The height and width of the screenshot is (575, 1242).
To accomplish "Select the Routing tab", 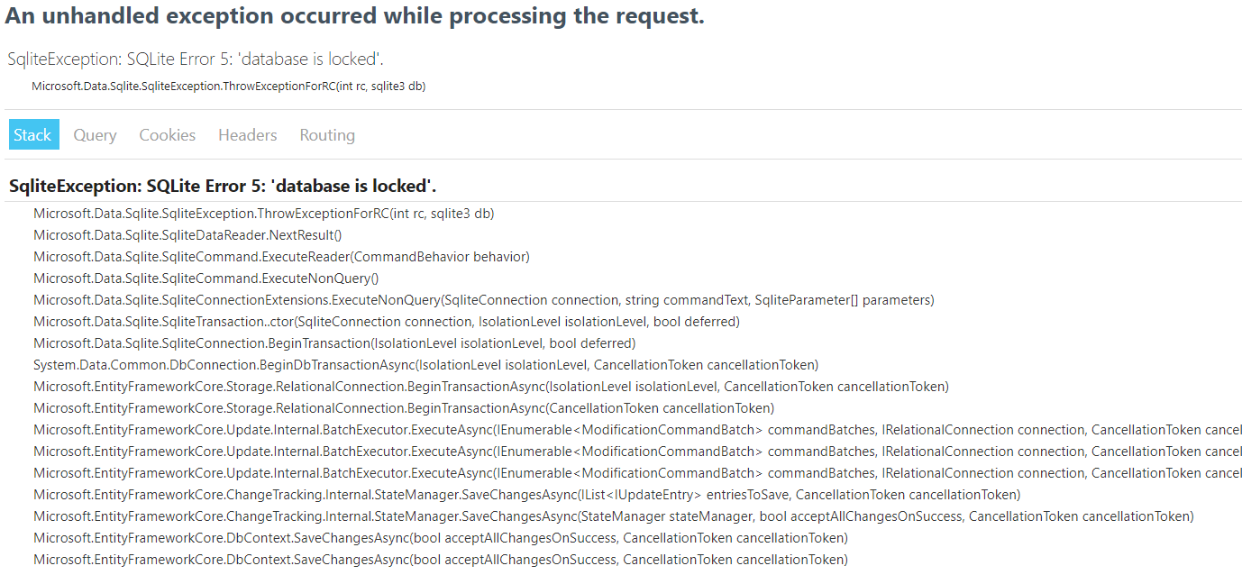I will 326,134.
